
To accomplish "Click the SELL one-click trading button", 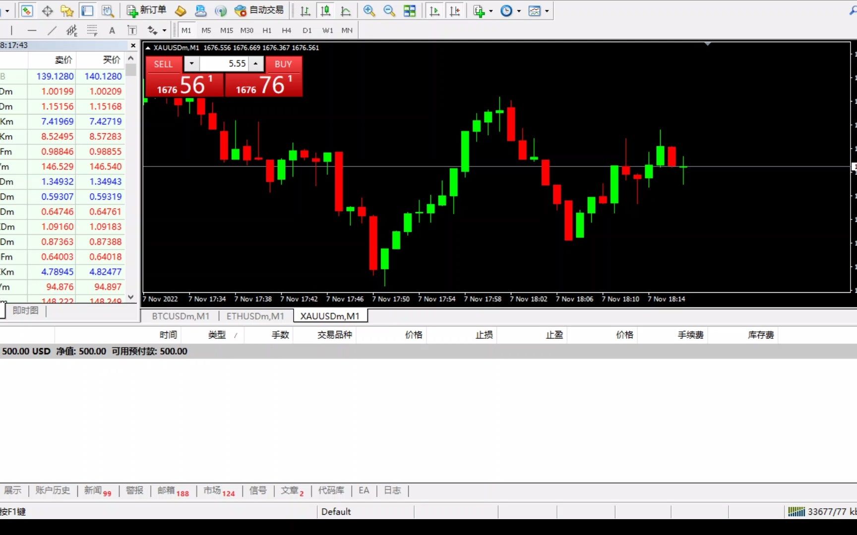I will tap(164, 64).
